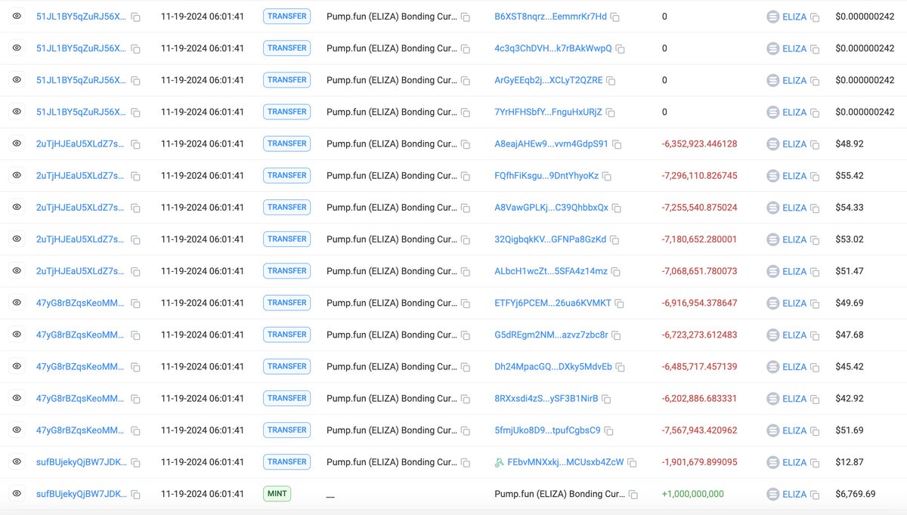Copy the G5dREgm2NM...azvz7zbc8r address

[616, 335]
